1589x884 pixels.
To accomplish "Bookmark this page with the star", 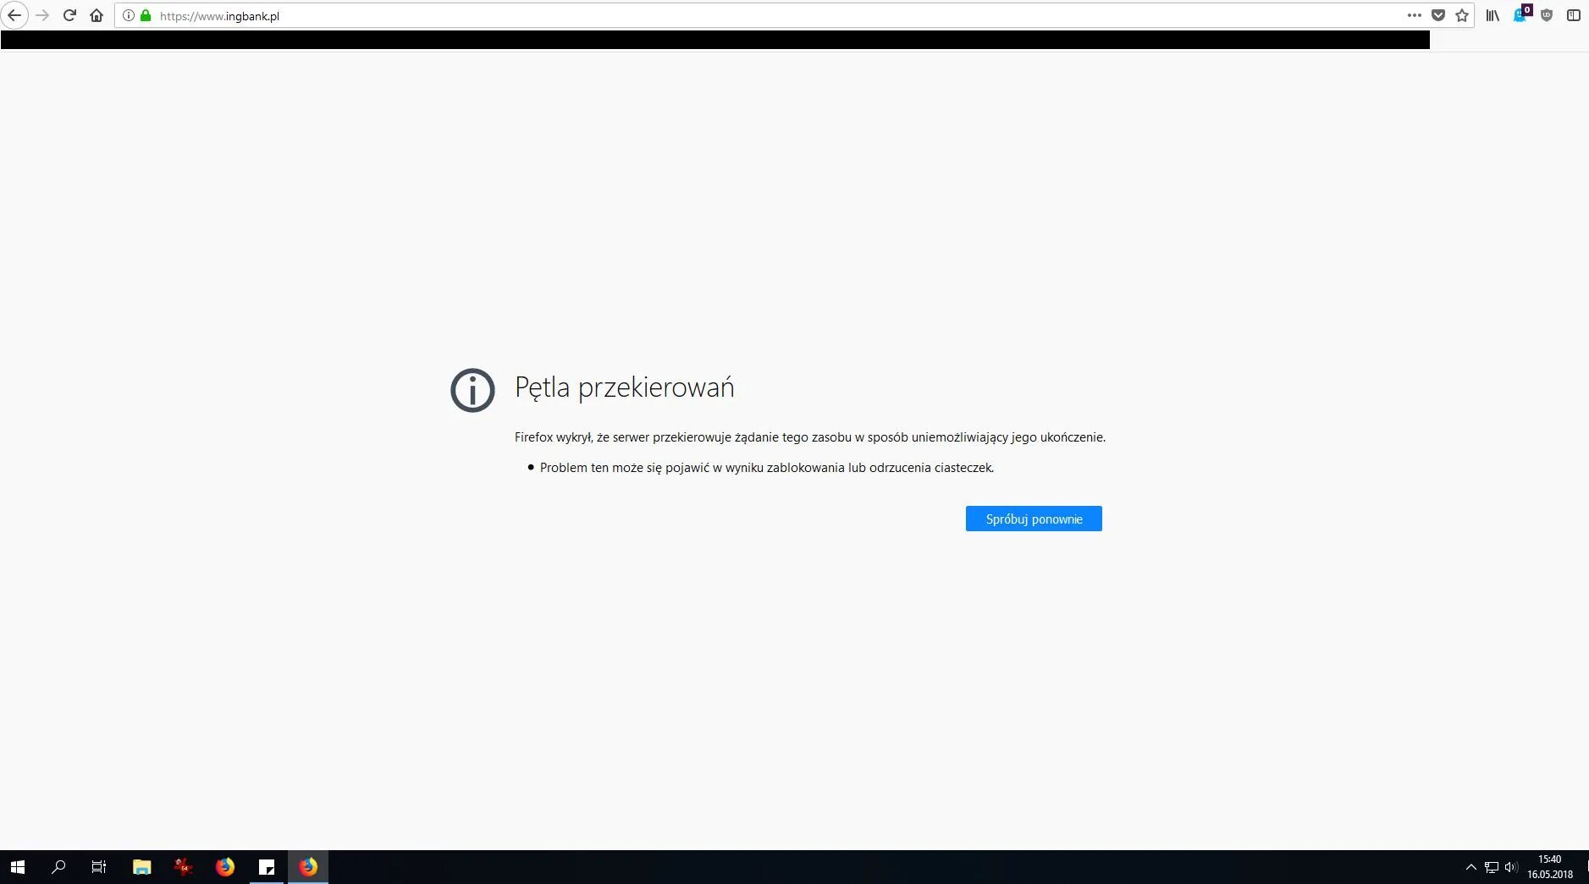I will tap(1462, 15).
